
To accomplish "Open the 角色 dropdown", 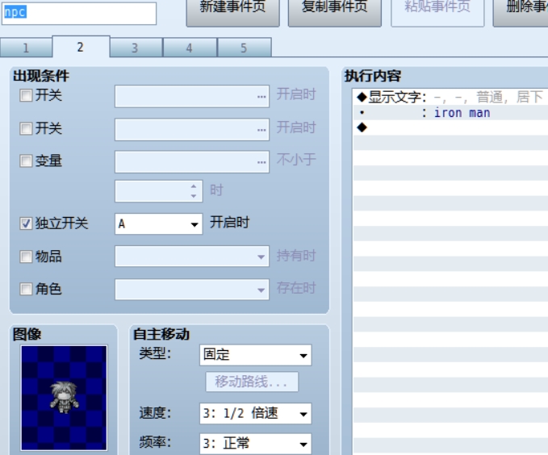I will click(x=192, y=290).
